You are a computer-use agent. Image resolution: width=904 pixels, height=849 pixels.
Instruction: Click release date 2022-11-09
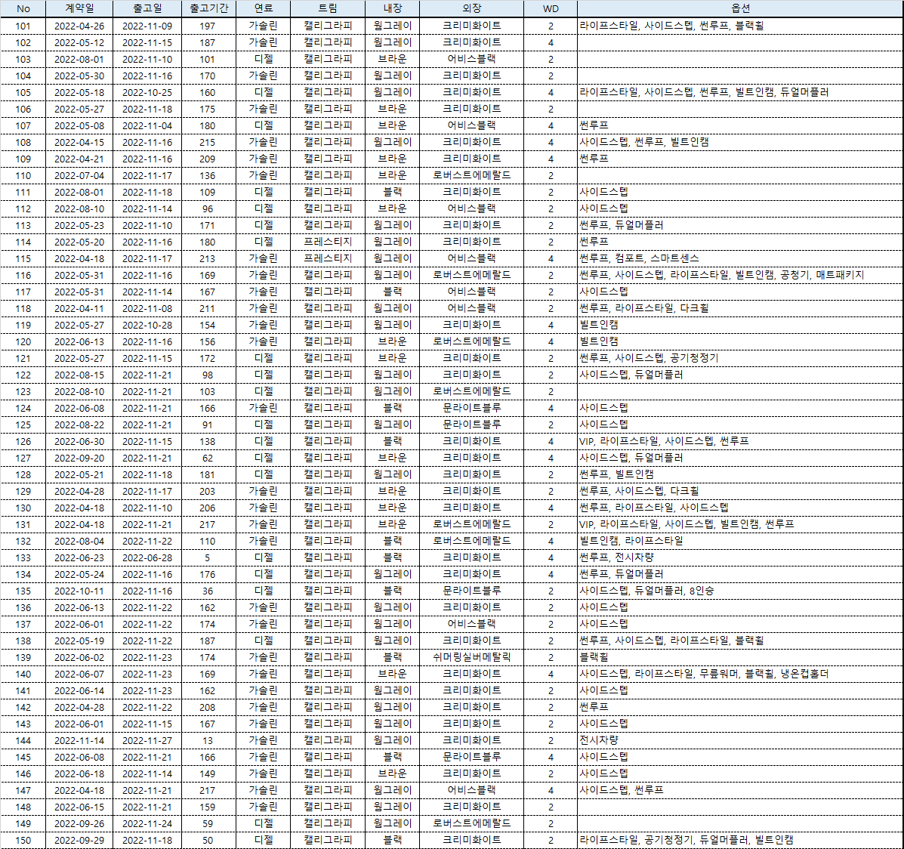point(147,26)
